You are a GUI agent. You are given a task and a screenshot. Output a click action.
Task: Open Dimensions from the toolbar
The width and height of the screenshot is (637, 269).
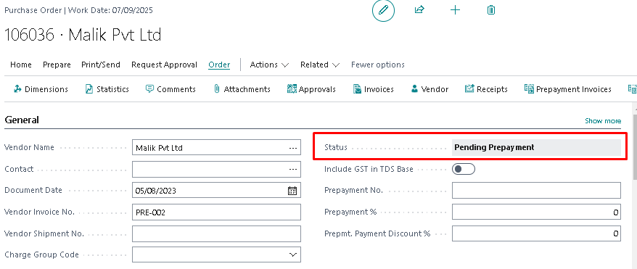tap(41, 89)
